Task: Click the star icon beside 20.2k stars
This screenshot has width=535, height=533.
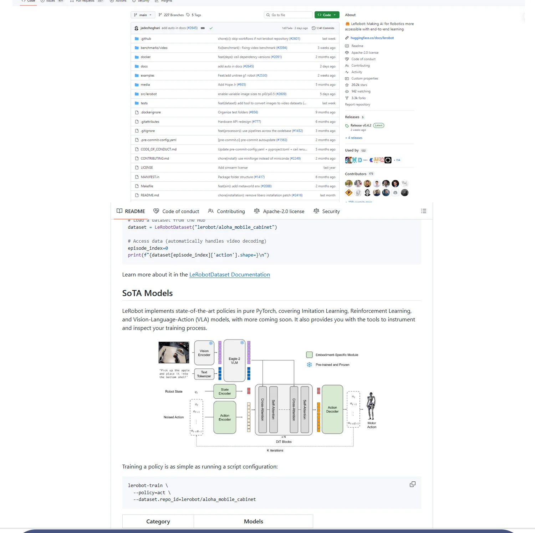Action: coord(347,85)
